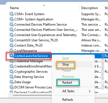Select the gear icon of COM+ System Application

[x=12, y=19]
